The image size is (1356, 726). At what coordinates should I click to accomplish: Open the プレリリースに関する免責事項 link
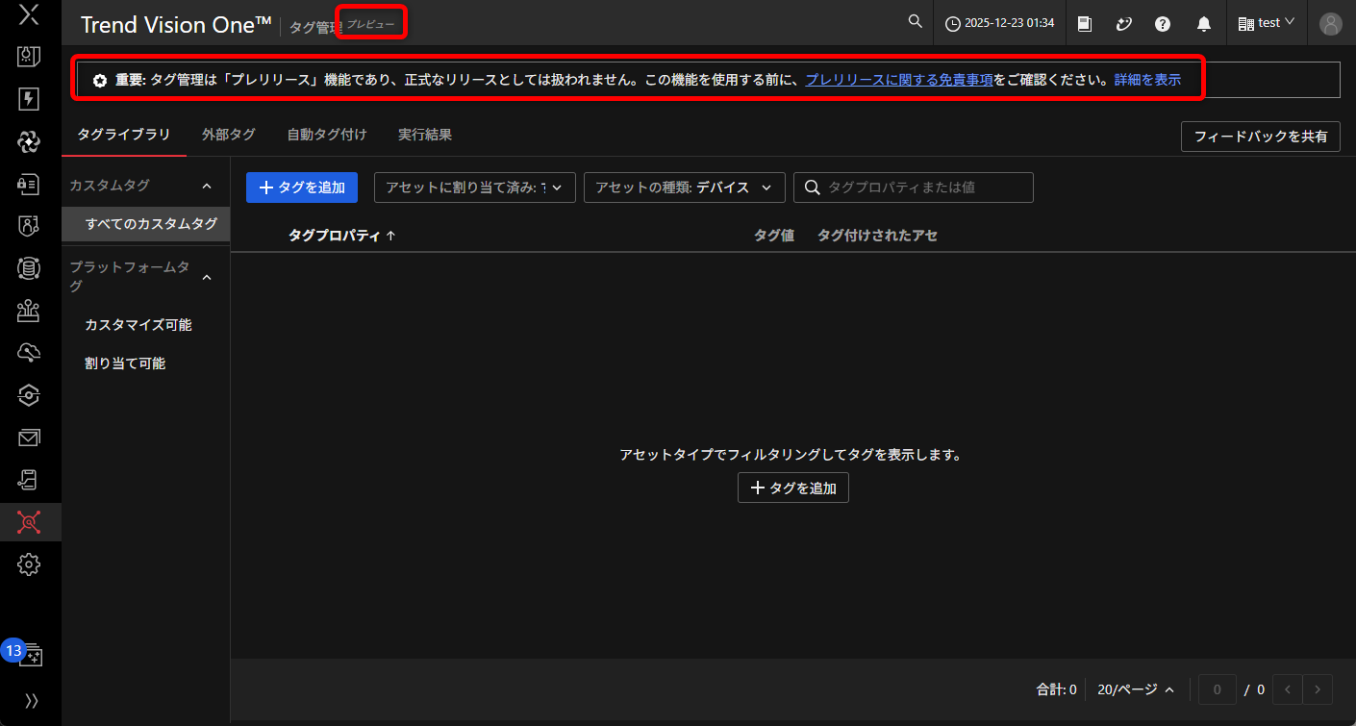tap(898, 80)
